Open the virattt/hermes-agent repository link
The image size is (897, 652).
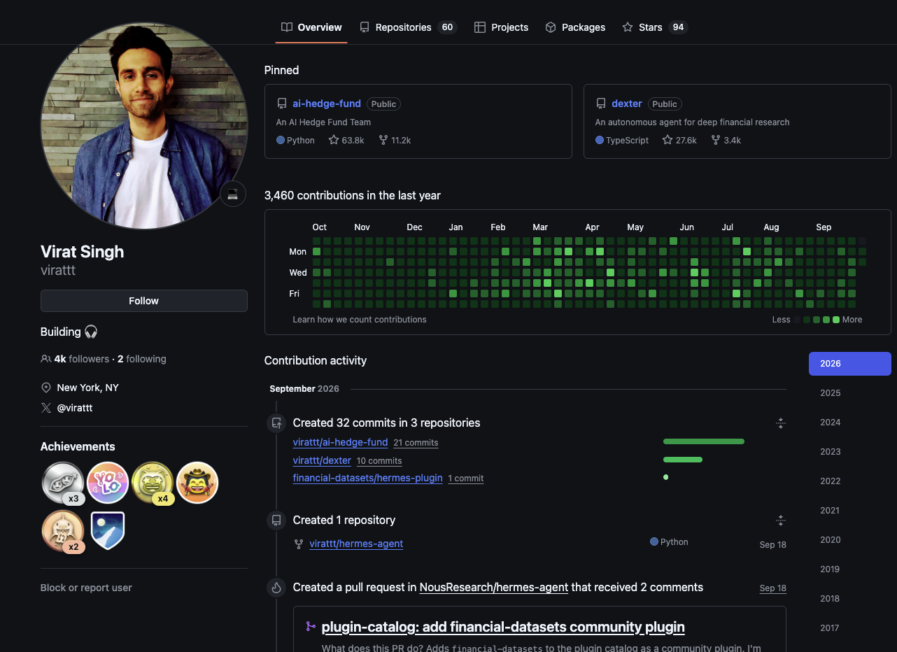pos(356,544)
